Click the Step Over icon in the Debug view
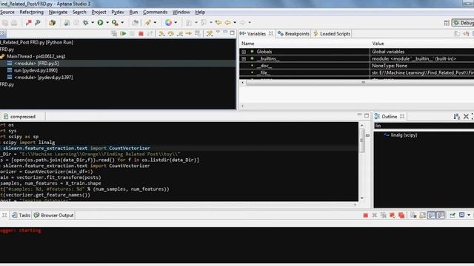 click(171, 33)
